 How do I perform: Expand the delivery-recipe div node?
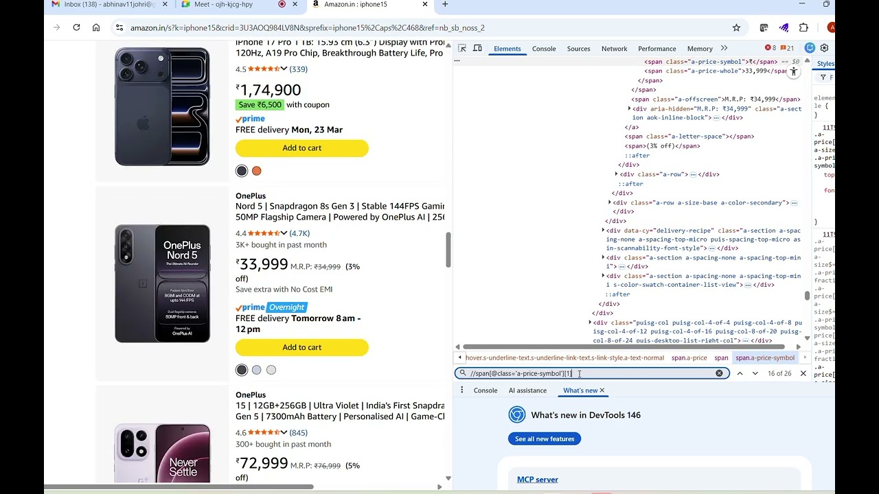pos(603,231)
